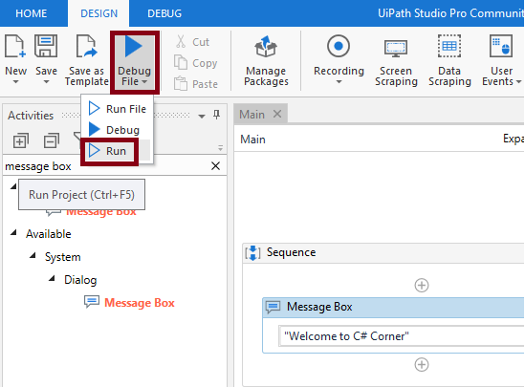Screen dimensions: 525x387
Task: Open the Recording tool
Action: [339, 60]
